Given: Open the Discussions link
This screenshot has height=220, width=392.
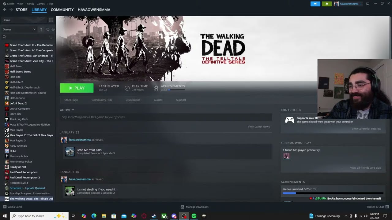Looking at the screenshot, I should 133,100.
